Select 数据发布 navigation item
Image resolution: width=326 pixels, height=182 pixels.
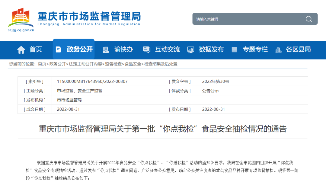pyautogui.click(x=211, y=49)
